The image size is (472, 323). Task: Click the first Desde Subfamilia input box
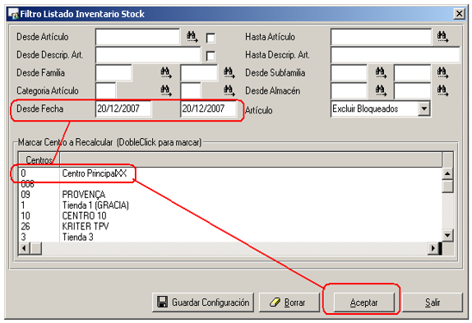[349, 73]
